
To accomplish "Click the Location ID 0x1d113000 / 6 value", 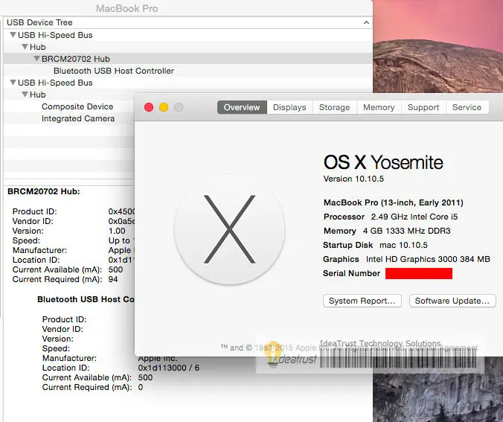I will 169,368.
